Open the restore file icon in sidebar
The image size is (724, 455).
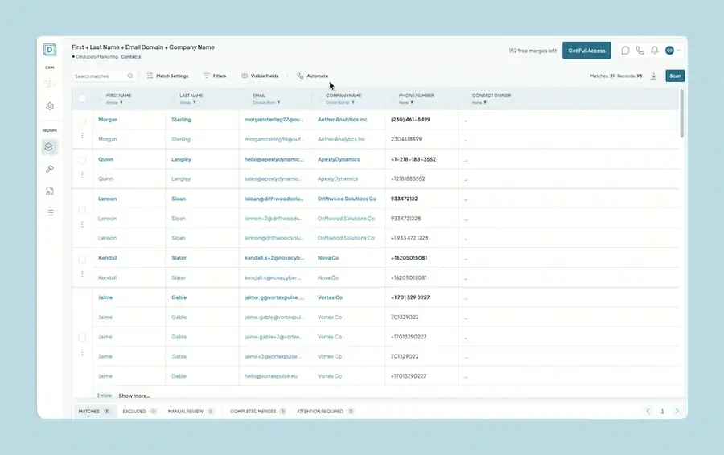tap(50, 191)
